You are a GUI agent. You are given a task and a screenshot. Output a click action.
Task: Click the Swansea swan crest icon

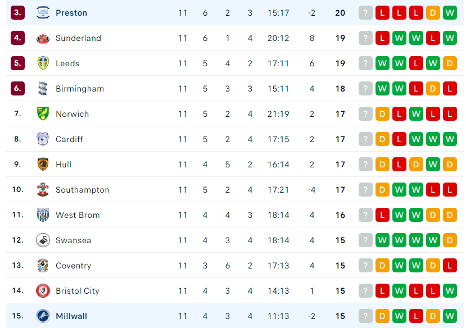click(43, 240)
